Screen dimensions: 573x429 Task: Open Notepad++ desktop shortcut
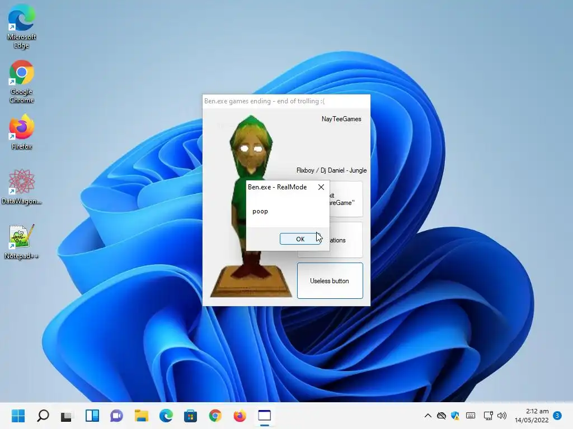pos(22,241)
